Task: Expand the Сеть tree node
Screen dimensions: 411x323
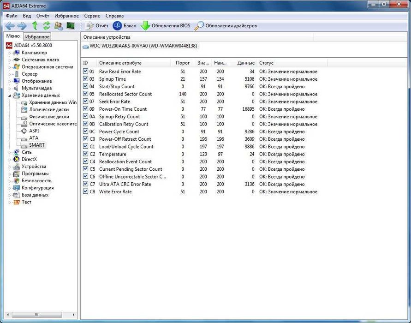Action: point(10,152)
